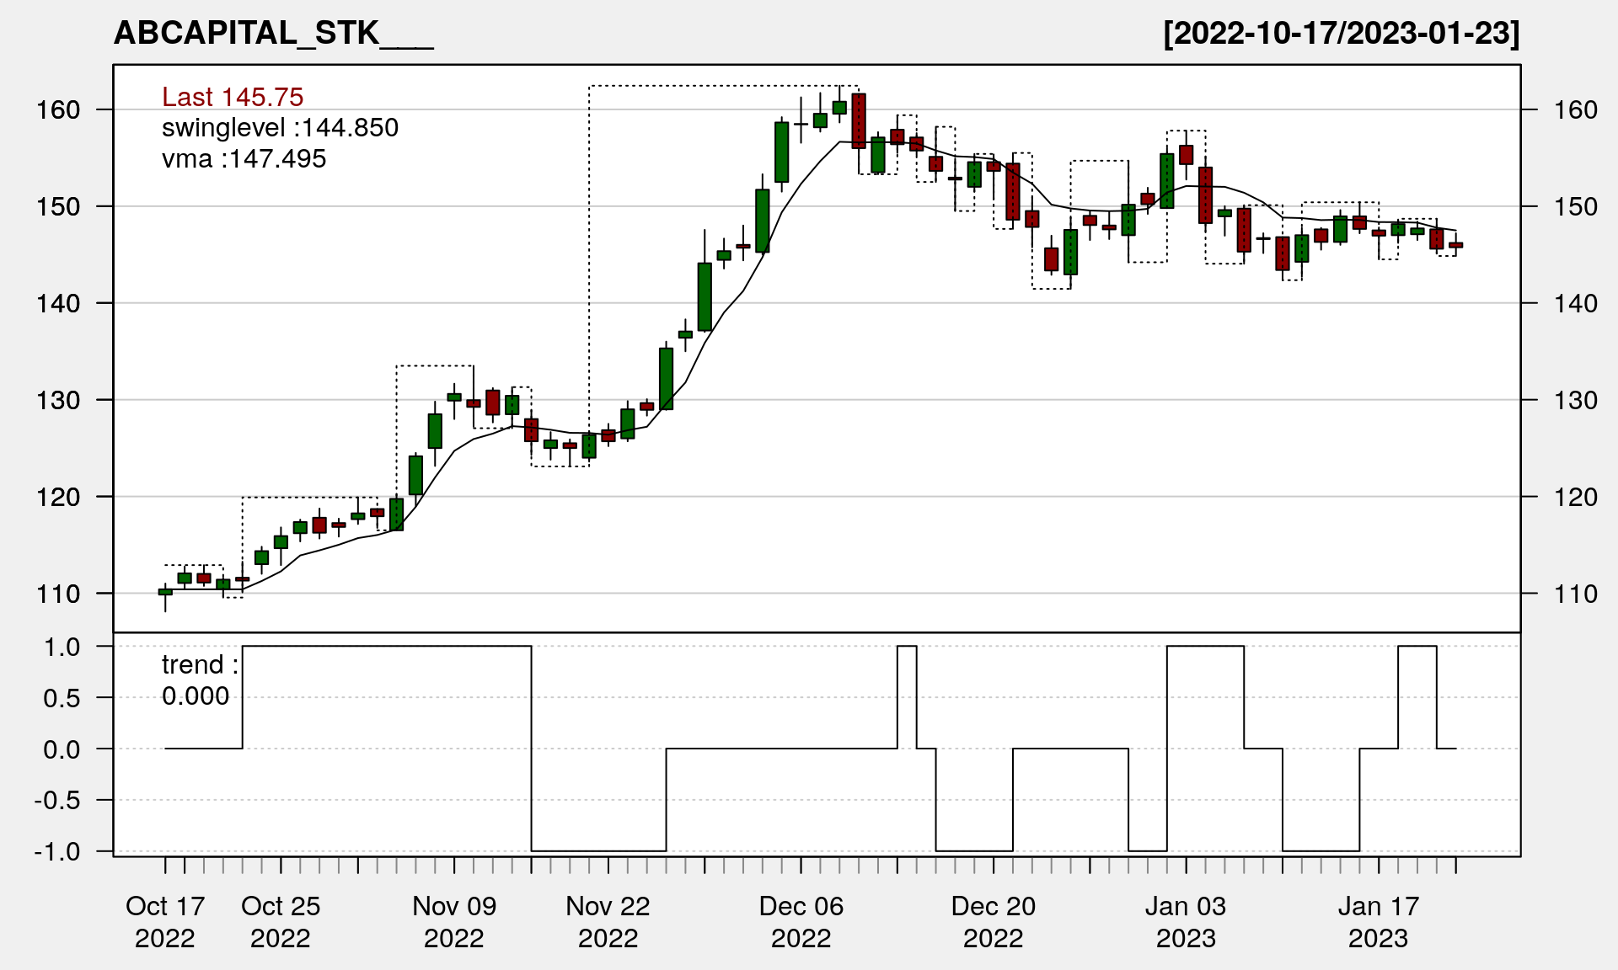Click the -1.0 label on trend axis
1618x970 pixels.
[x=57, y=851]
